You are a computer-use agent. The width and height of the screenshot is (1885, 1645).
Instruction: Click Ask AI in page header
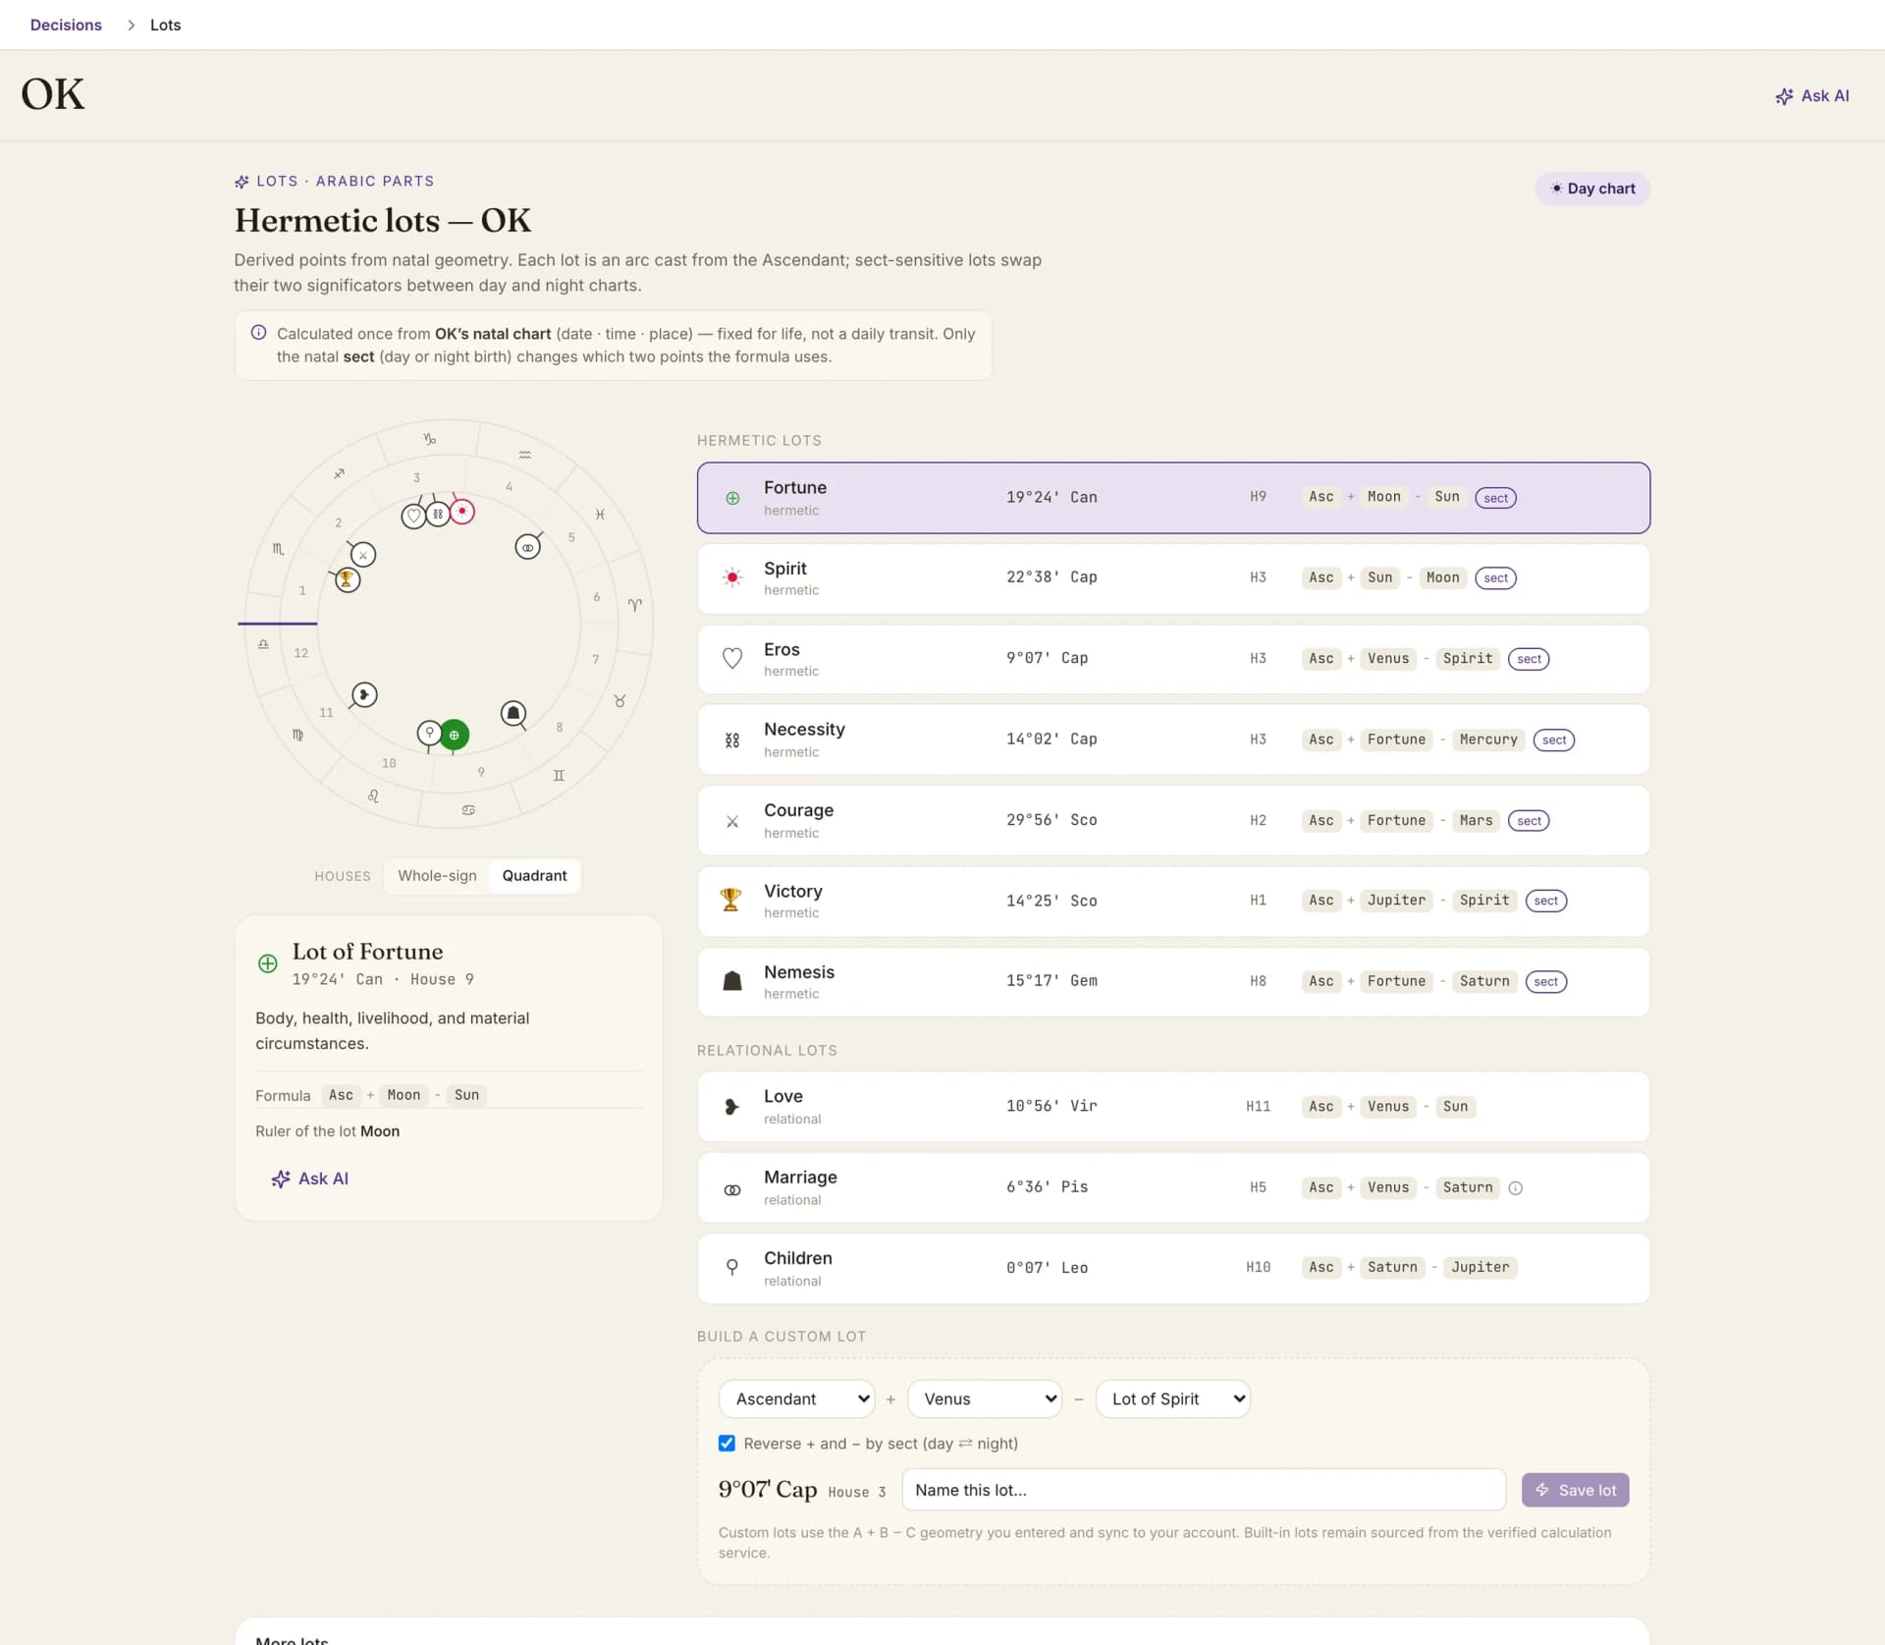1812,95
